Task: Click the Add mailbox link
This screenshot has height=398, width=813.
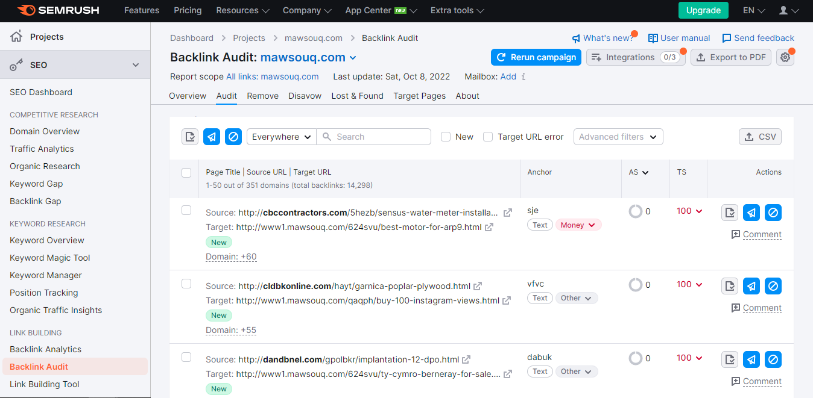Action: pos(508,76)
